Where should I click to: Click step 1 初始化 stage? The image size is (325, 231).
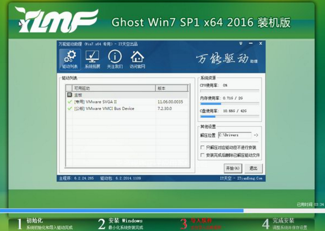pyautogui.click(x=45, y=224)
